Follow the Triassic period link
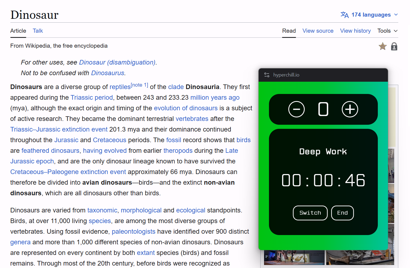Viewport: 410px width, 268px height. (92, 98)
